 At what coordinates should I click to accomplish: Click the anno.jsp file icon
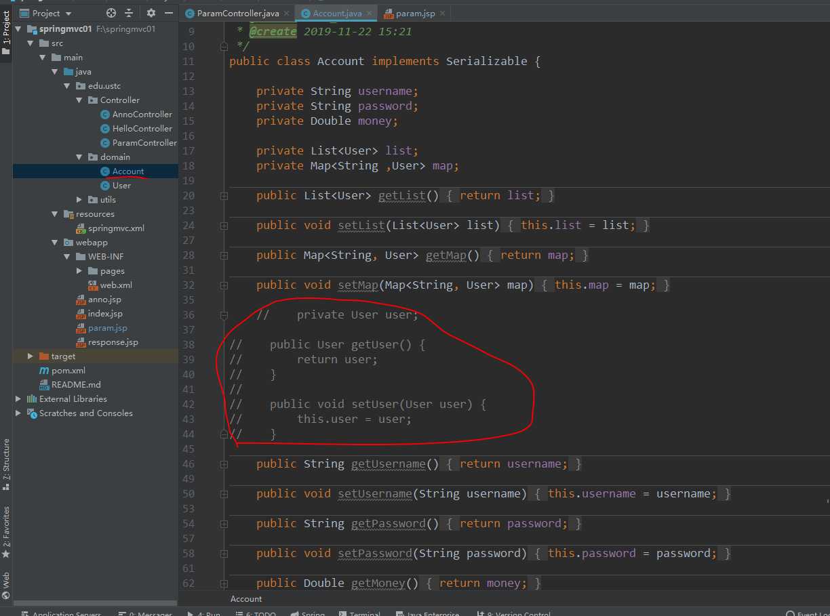tap(81, 300)
